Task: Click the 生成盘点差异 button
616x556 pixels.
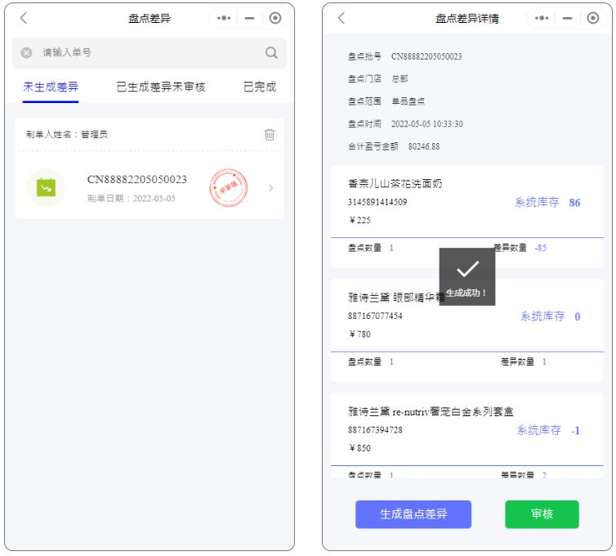Action: click(x=413, y=514)
